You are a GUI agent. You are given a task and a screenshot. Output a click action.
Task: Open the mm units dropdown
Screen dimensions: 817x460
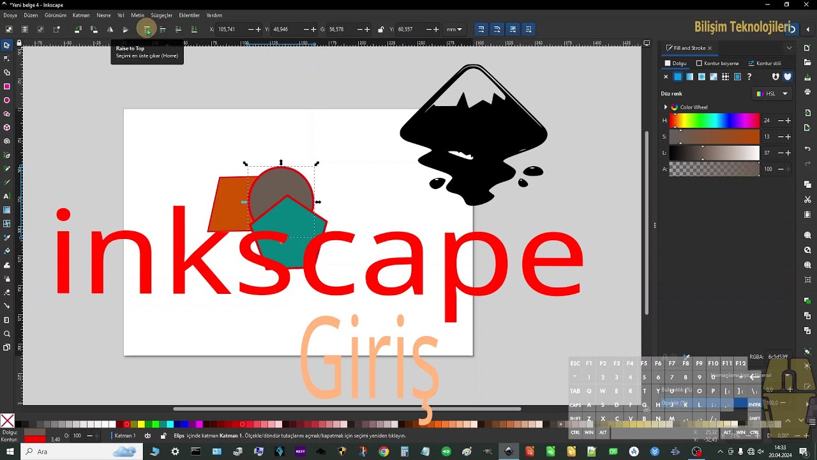(x=454, y=29)
